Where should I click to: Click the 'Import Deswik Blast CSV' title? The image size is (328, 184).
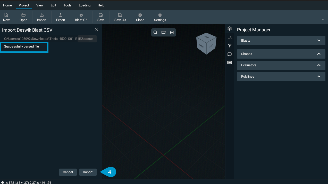[x=27, y=30]
